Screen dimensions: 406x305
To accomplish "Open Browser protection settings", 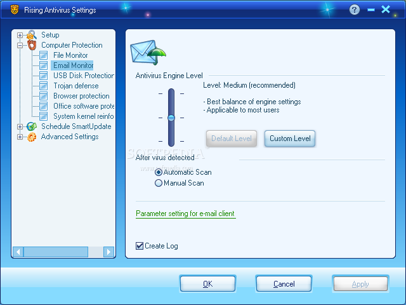I will (x=81, y=96).
